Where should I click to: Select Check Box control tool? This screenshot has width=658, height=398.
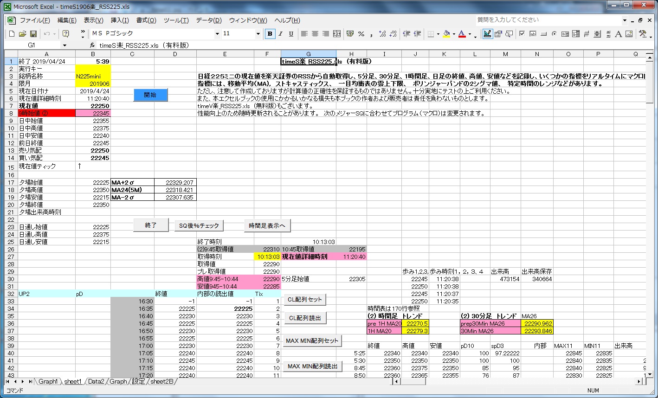[522, 33]
